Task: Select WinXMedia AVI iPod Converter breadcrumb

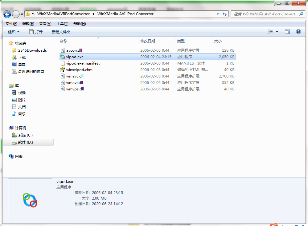Action: (125, 14)
